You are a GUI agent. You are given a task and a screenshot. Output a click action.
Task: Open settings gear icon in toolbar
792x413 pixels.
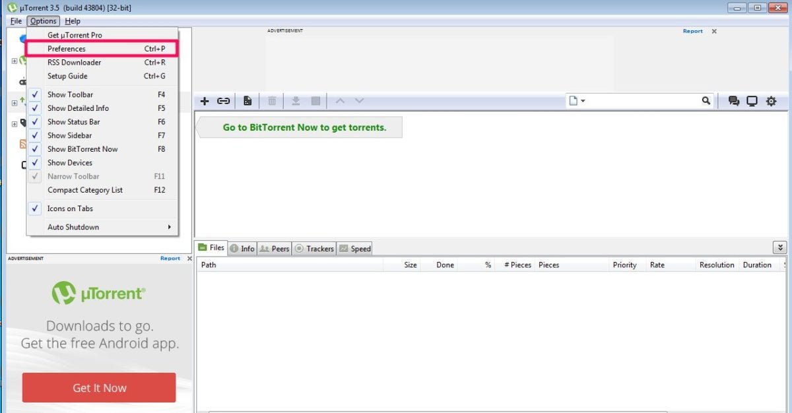point(771,101)
